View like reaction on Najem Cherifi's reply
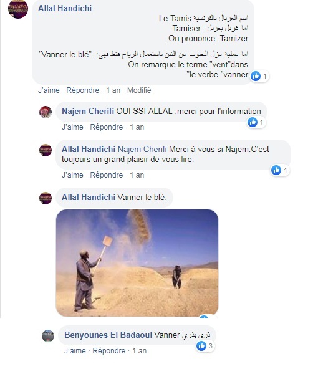This screenshot has height=369, width=313. 256,122
